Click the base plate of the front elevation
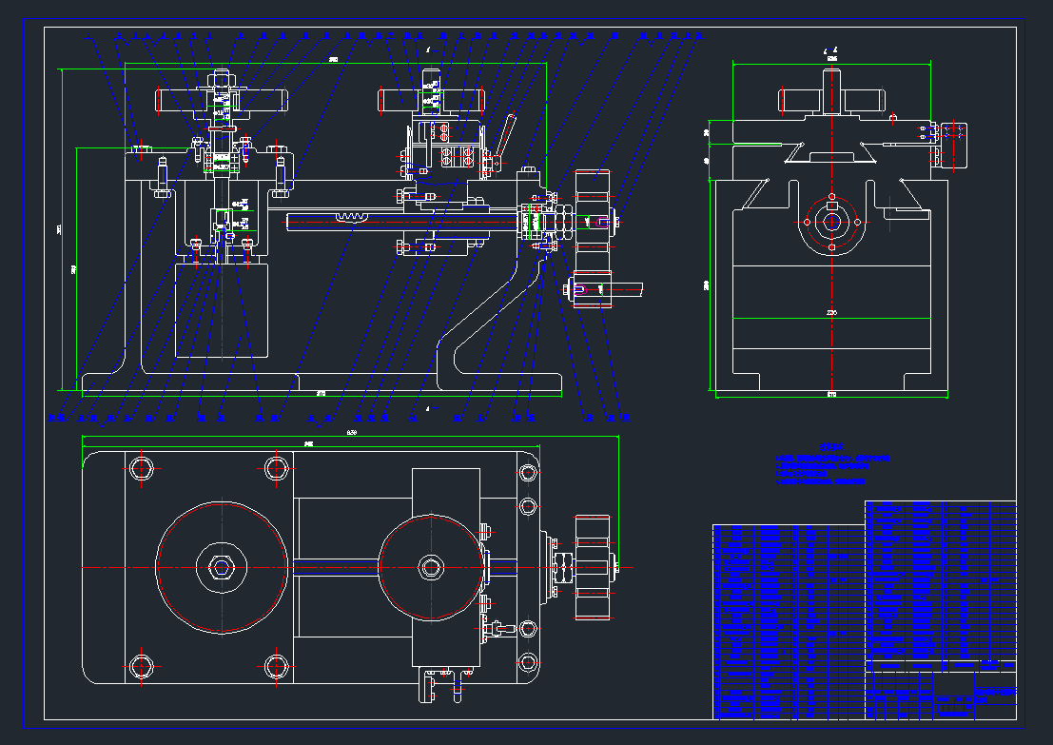Image resolution: width=1053 pixels, height=745 pixels. coord(322,382)
